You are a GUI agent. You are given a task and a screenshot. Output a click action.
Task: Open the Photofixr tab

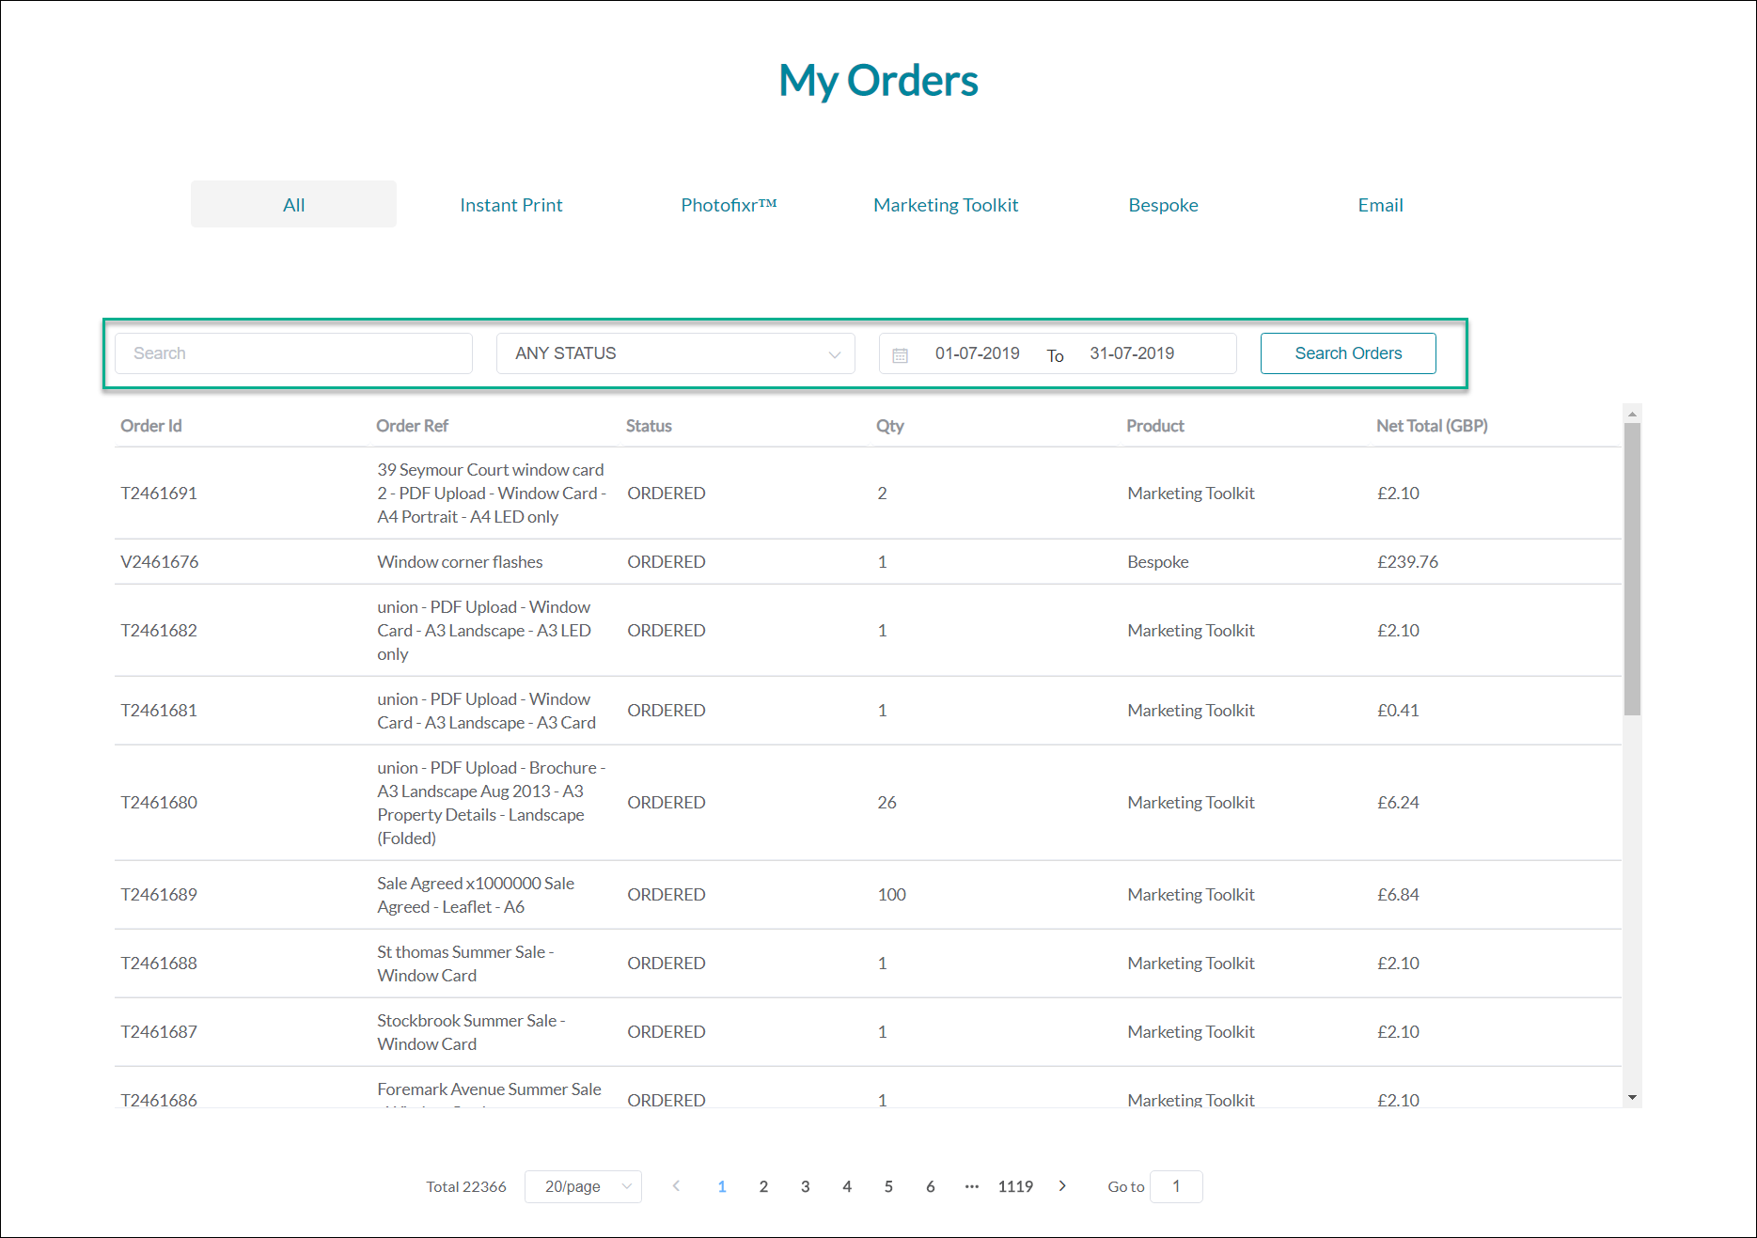pos(729,205)
